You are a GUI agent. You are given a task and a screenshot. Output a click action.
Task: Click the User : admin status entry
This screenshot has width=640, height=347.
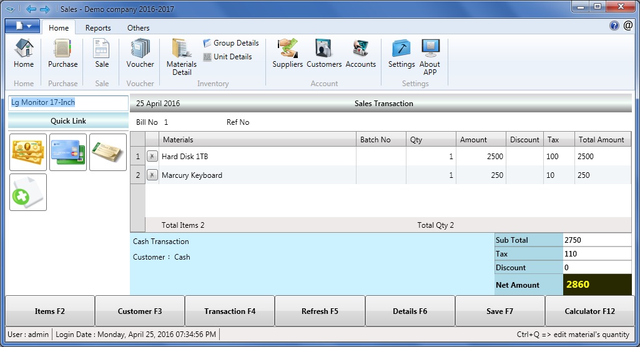[28, 335]
